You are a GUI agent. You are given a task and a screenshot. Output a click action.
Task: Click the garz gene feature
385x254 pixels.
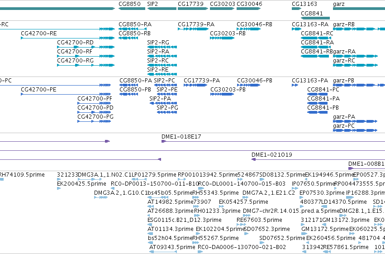coord(359,9)
